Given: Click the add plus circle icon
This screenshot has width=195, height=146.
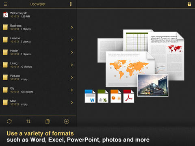Looking at the screenshot, I should tap(67, 121).
